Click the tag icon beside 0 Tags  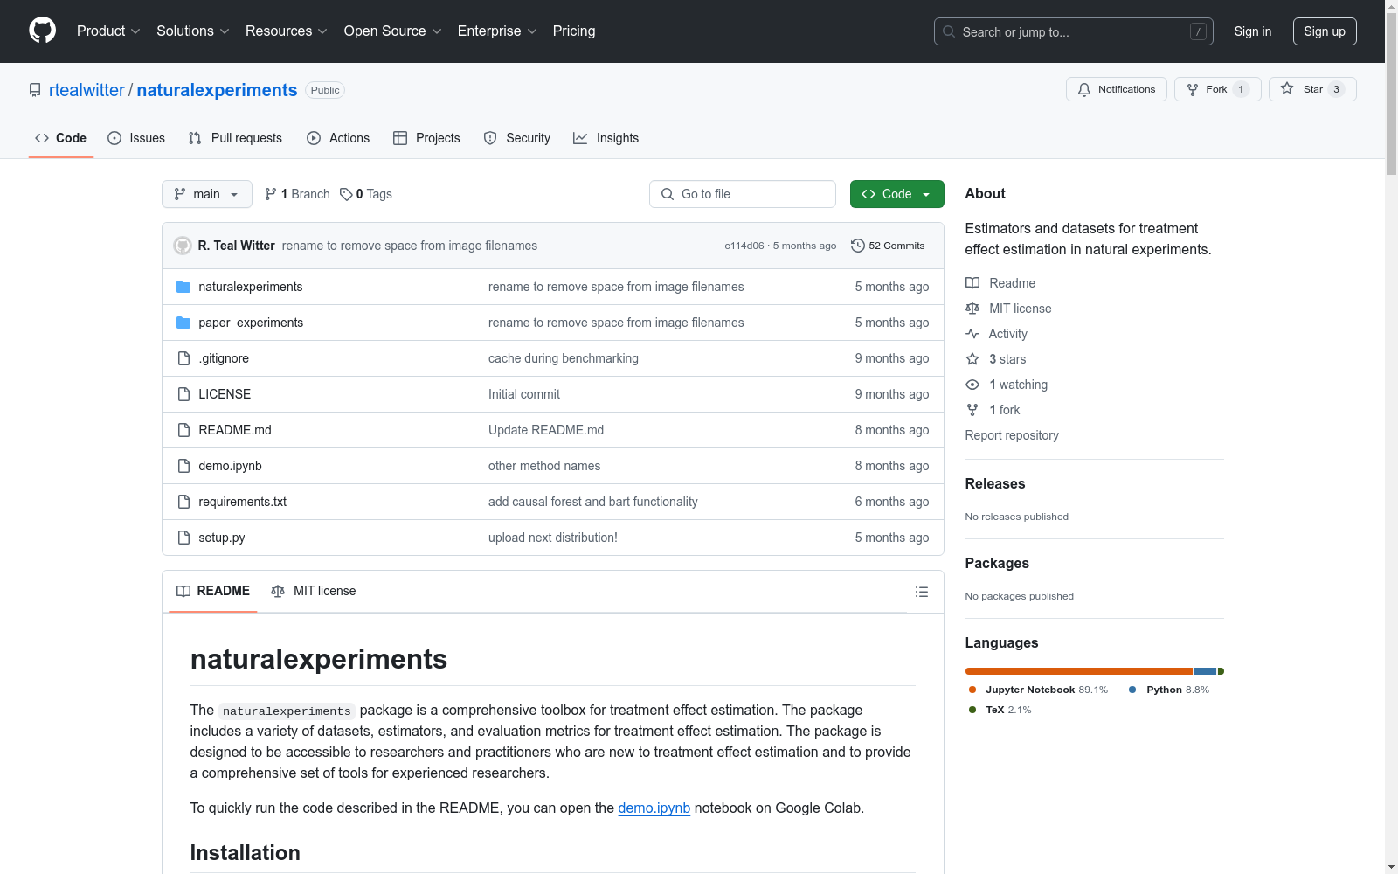[346, 194]
